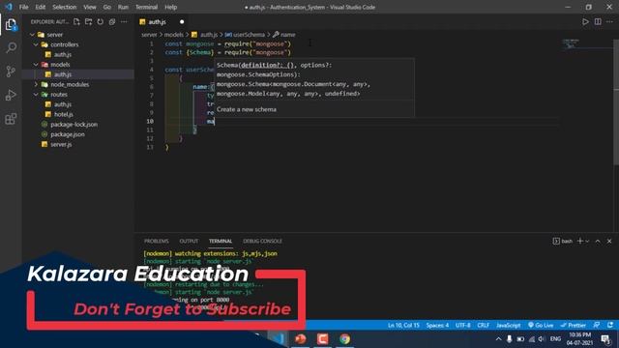The image size is (619, 348).
Task: Open auth.js under routes folder
Action: [x=62, y=104]
